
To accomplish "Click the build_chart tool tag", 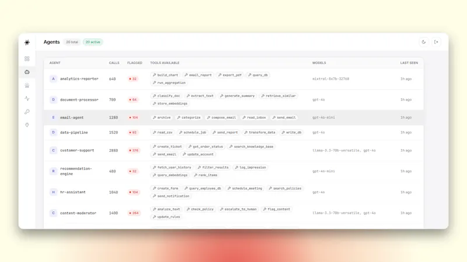I will (x=165, y=75).
